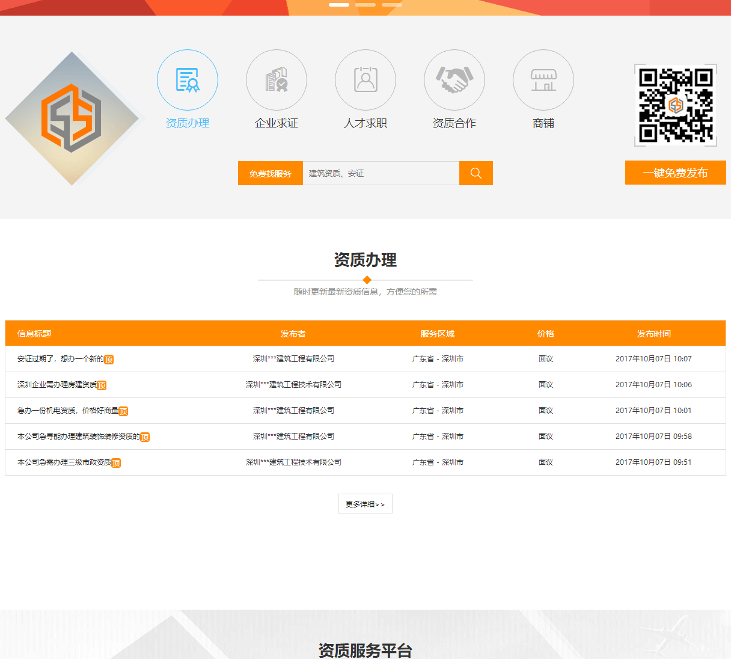The image size is (731, 659).
Task: Click the 资质合作 handshake icon
Action: pyautogui.click(x=454, y=79)
